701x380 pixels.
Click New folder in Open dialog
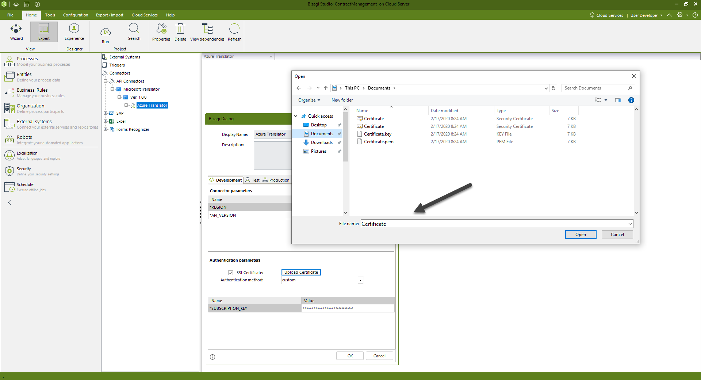pos(342,100)
